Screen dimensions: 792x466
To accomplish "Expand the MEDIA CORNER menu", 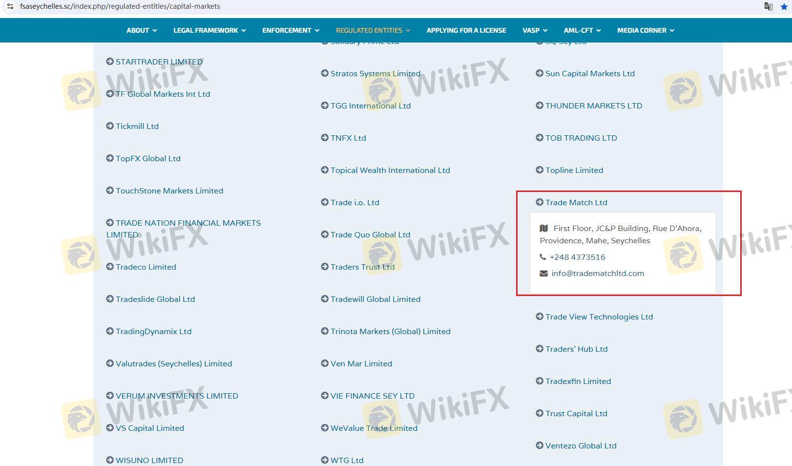I will (x=646, y=30).
